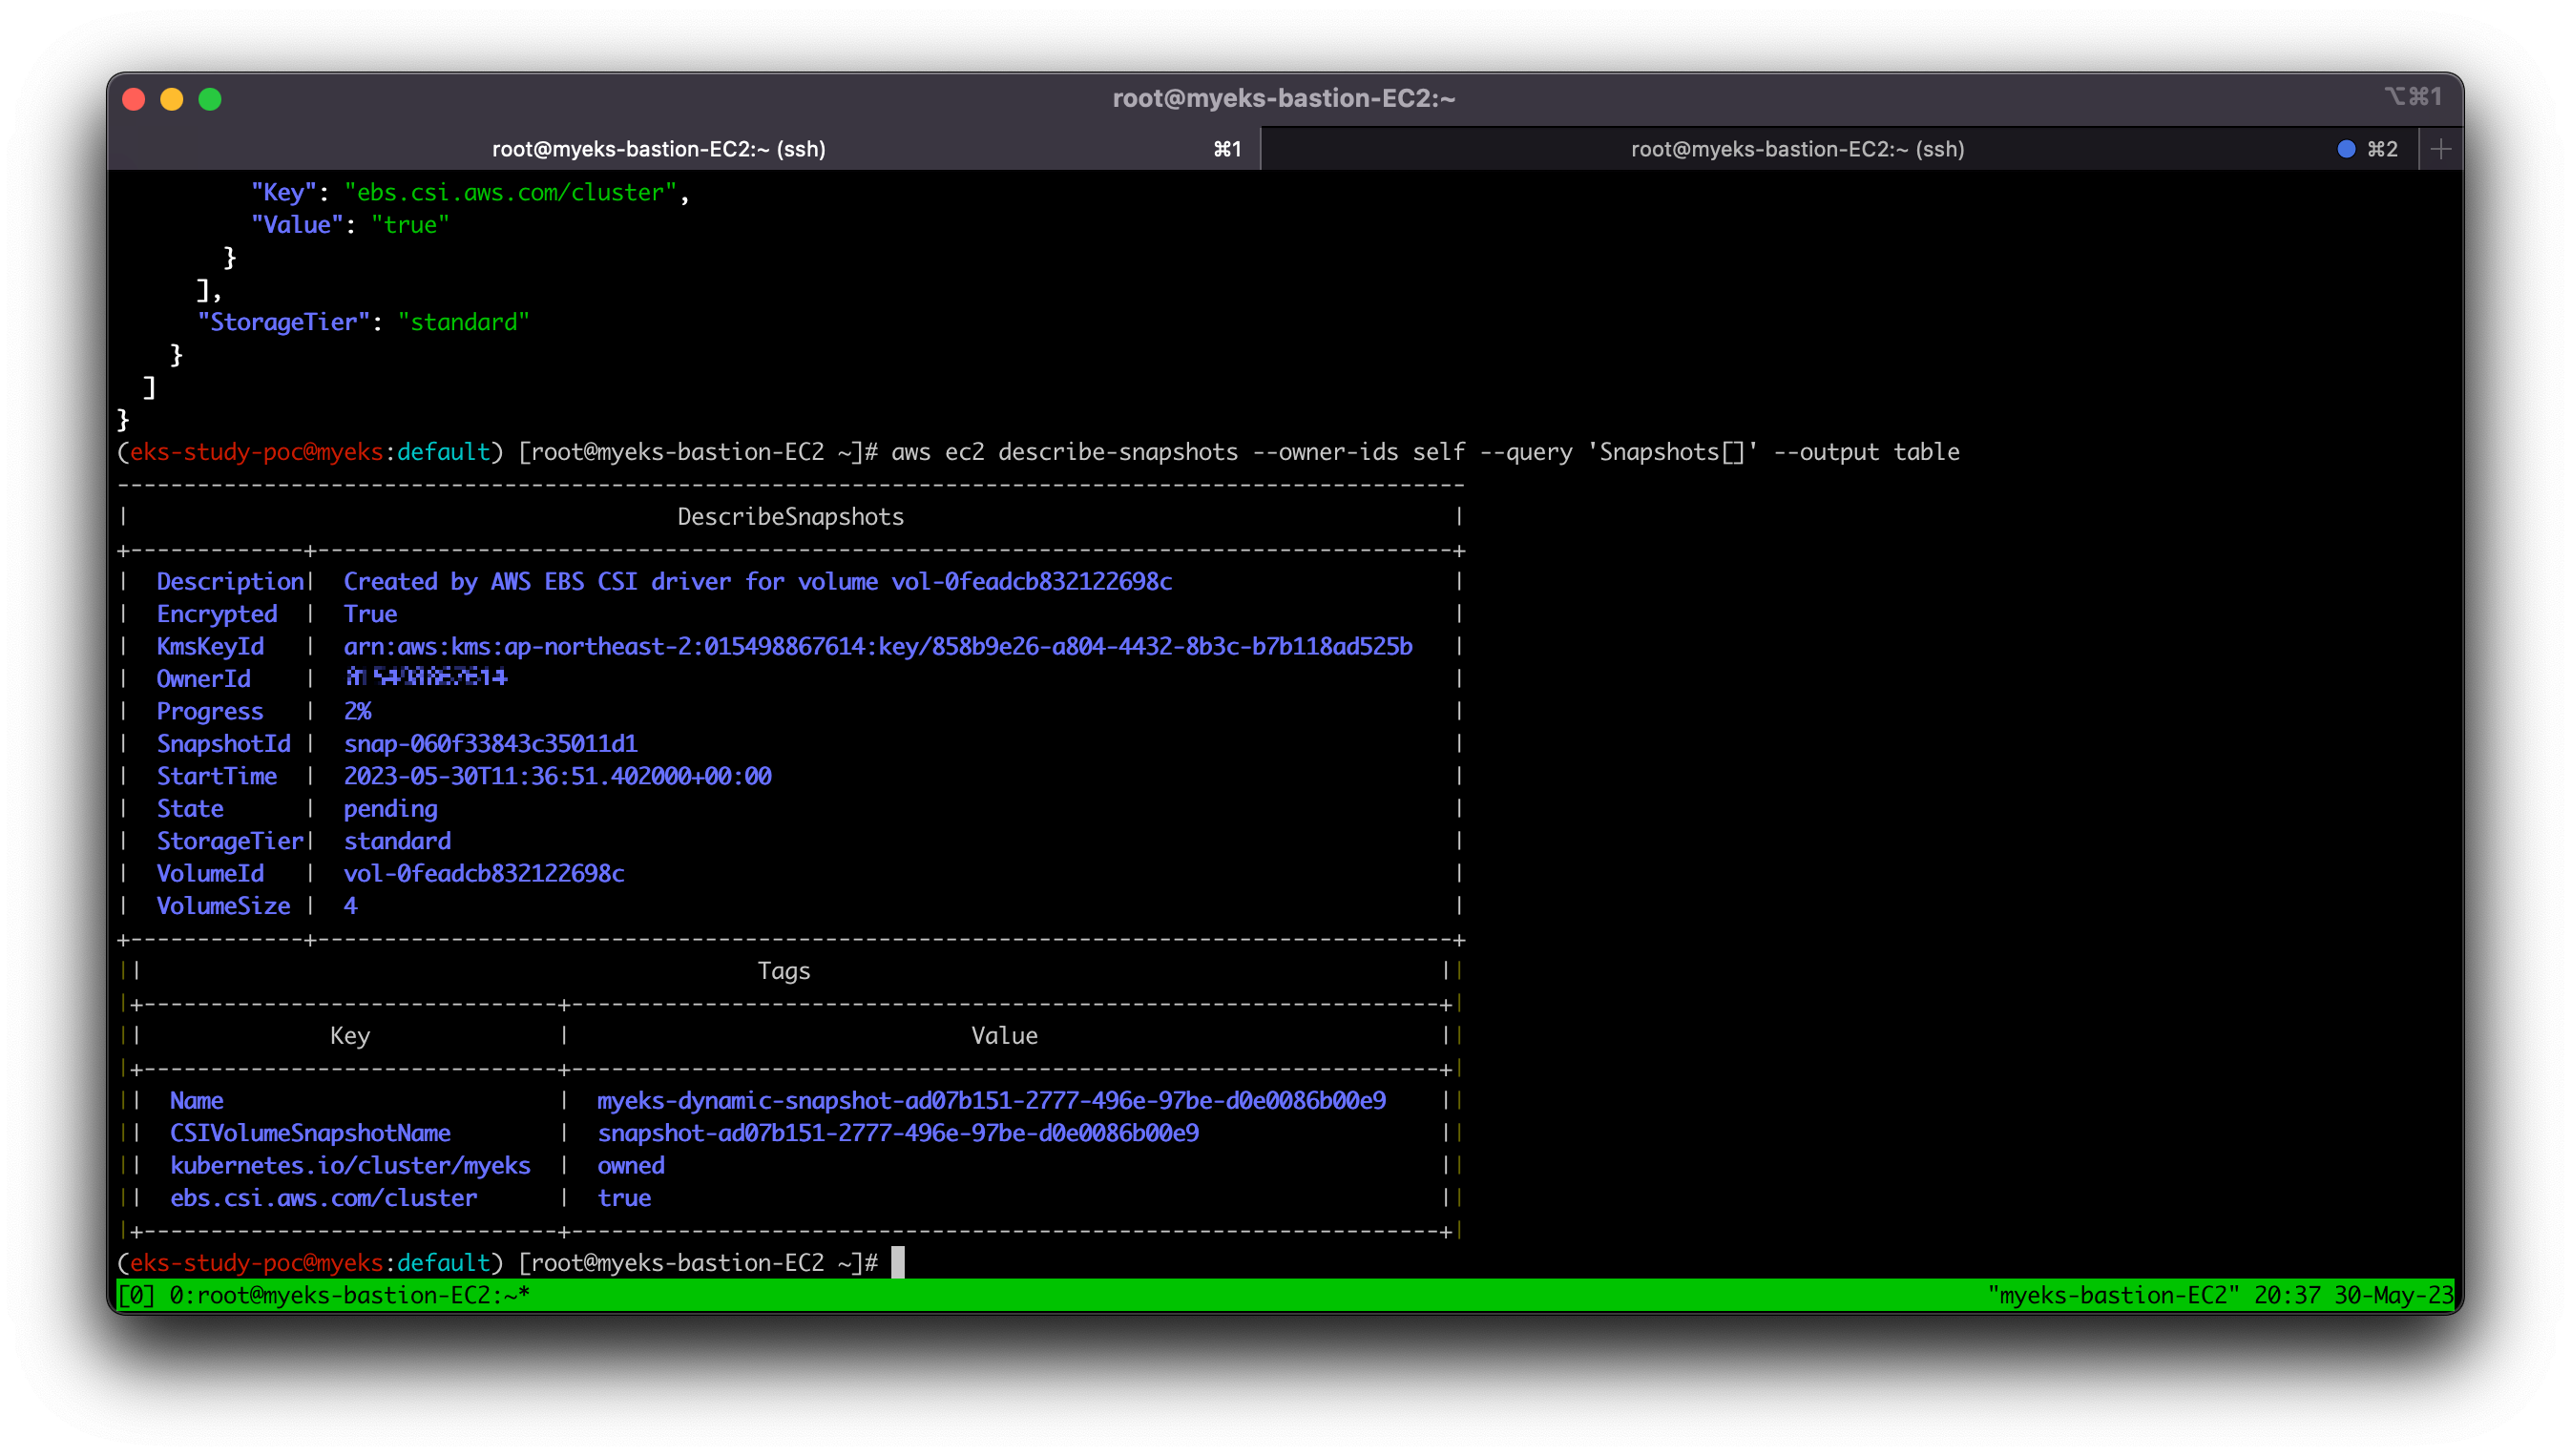Click the myeks-dynamic-snapshot Name tag value
The image size is (2571, 1456).
(990, 1100)
